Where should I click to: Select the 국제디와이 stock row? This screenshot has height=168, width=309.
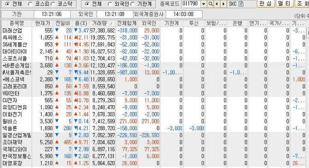(154, 149)
